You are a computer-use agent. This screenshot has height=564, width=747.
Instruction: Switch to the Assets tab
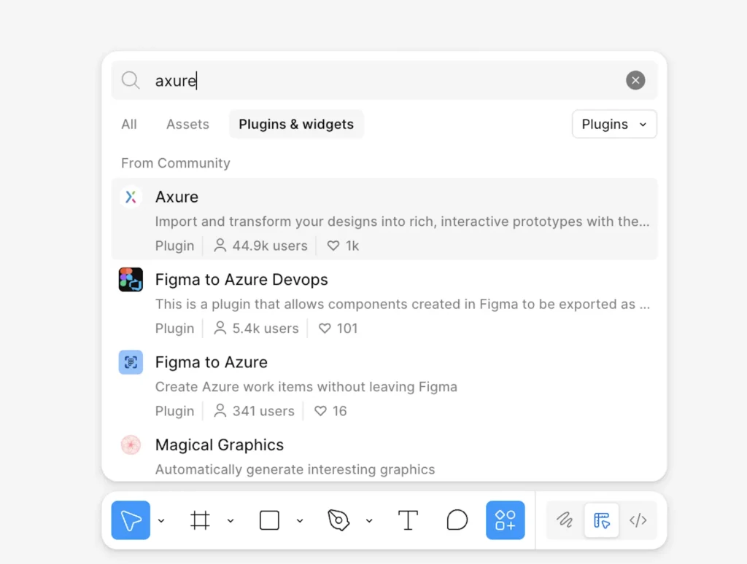(x=187, y=125)
